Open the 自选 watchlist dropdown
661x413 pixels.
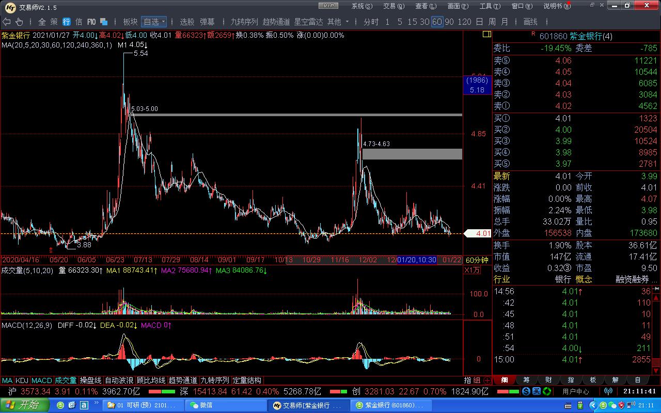click(x=154, y=22)
